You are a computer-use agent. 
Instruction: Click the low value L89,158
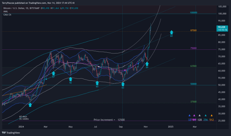tap(64, 8)
